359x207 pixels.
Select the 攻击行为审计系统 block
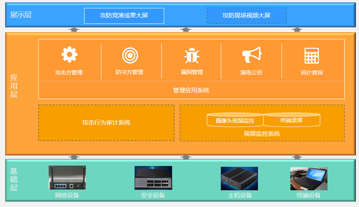point(106,123)
